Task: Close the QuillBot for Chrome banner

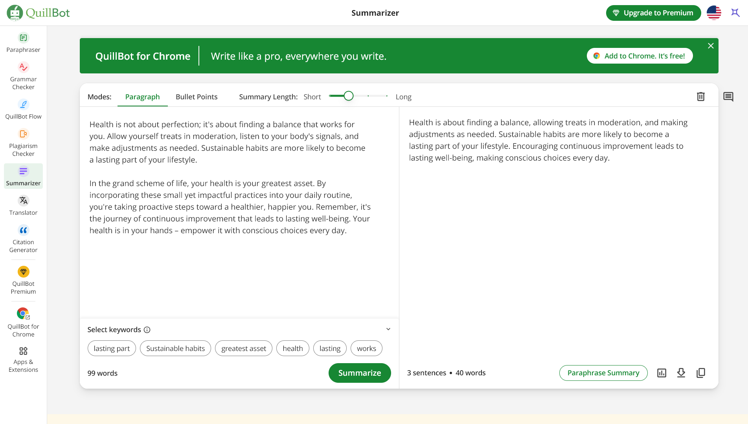Action: [711, 46]
